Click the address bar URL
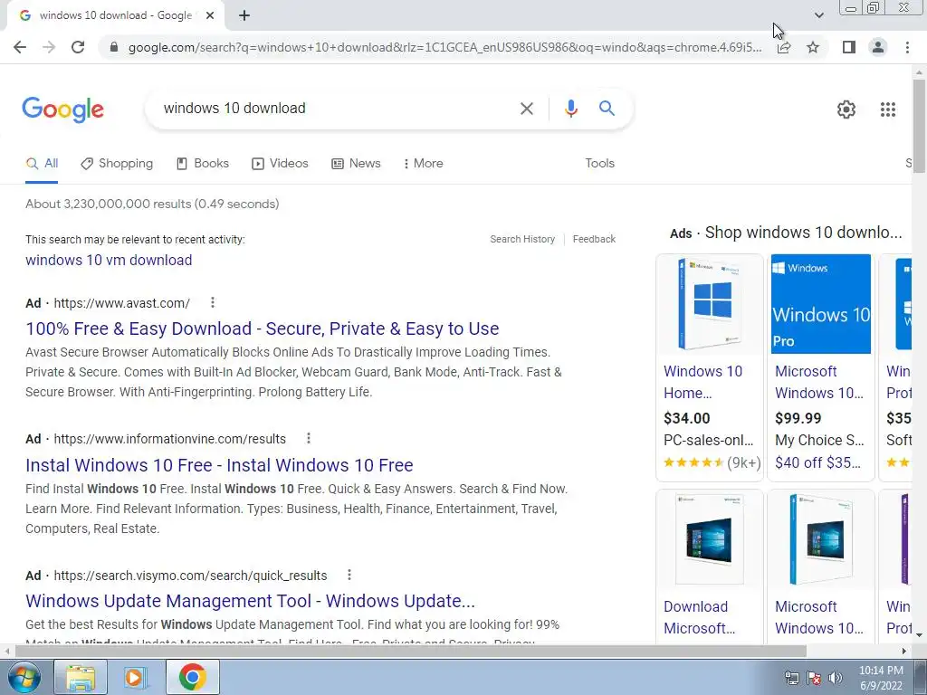 click(444, 47)
